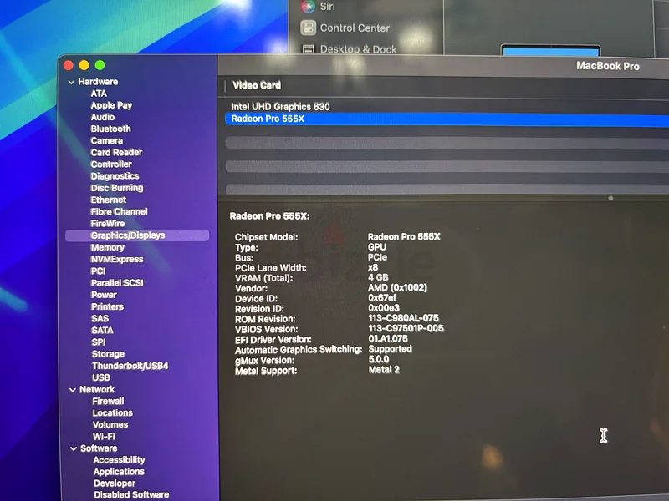The width and height of the screenshot is (669, 501).
Task: Open NVMExpress sidebar item
Action: (117, 260)
